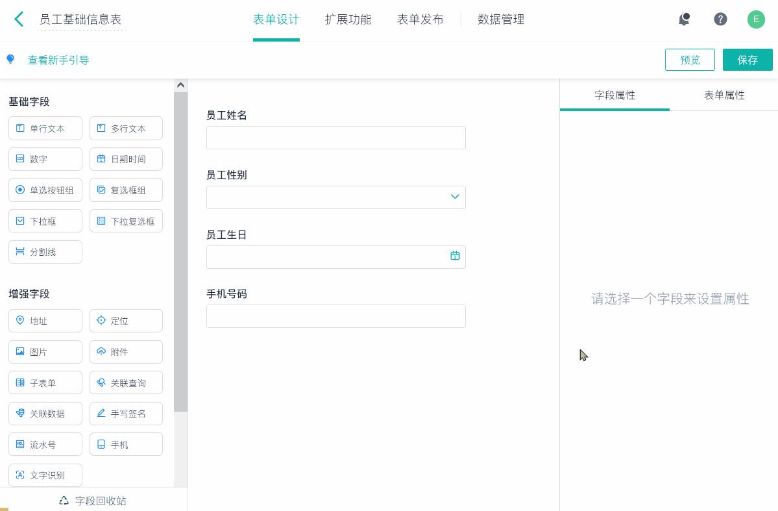Add an 图片 field

pyautogui.click(x=45, y=351)
